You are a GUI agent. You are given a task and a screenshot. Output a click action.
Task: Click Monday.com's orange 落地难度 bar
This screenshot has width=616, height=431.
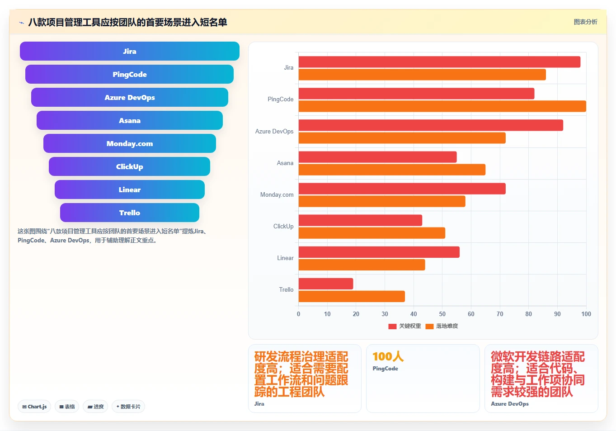click(382, 201)
